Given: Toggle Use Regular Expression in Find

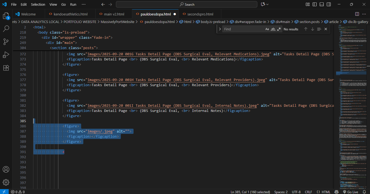Looking at the screenshot, I should point(279,29).
